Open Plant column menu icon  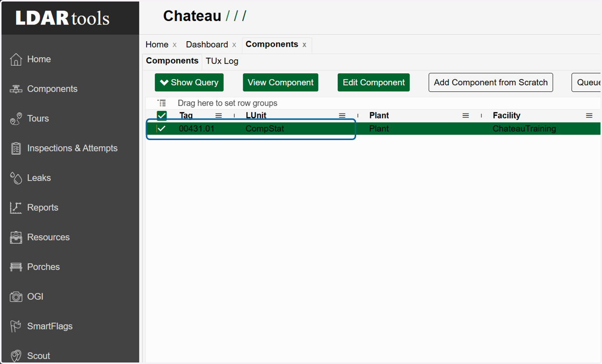pos(466,115)
